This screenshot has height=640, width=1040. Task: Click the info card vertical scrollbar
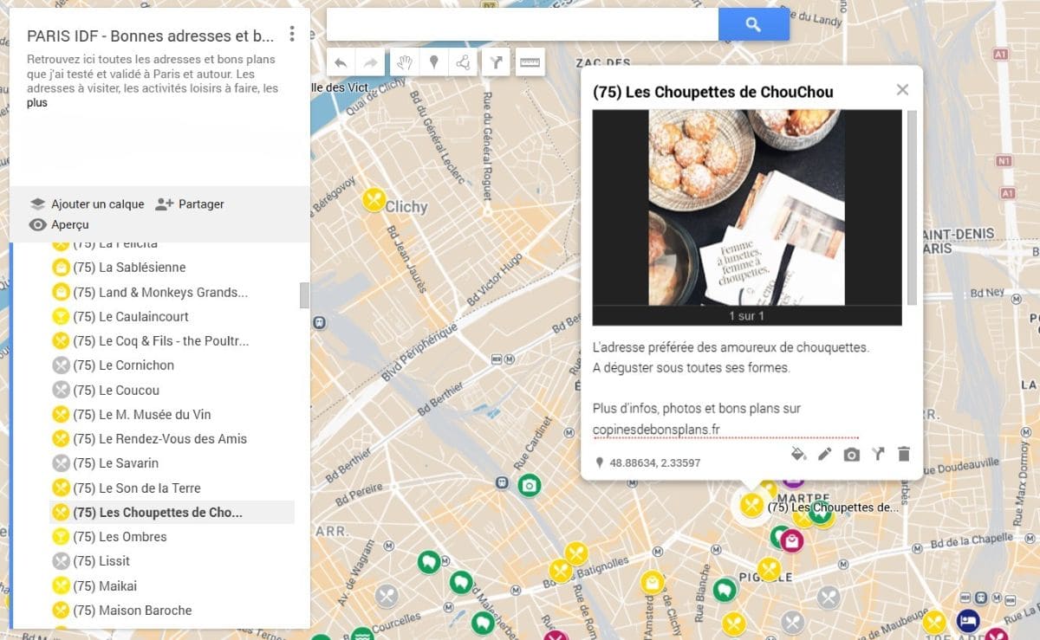pos(911,208)
